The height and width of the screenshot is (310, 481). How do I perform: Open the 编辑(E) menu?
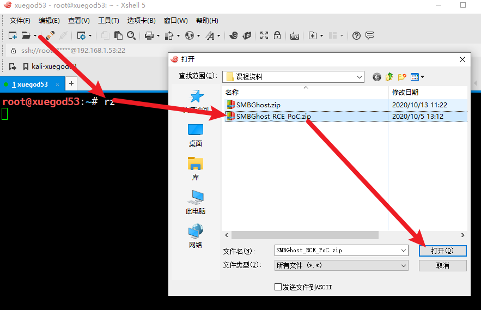(x=49, y=21)
